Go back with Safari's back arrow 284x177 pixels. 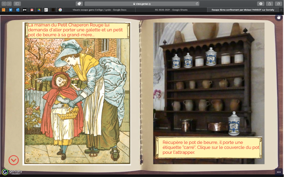click(x=4, y=4)
